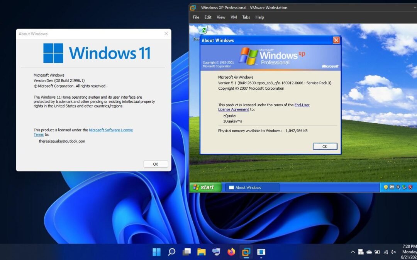Click the VMware Tools icon in XP tray
417x260 pixels.
[x=392, y=187]
